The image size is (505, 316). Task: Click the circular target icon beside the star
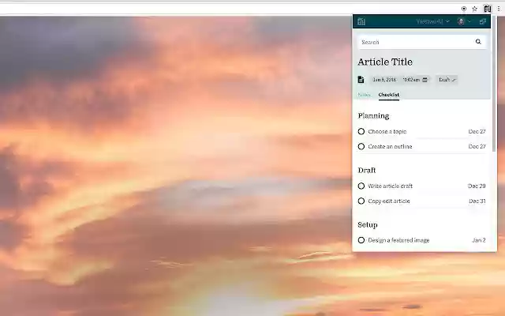(x=464, y=9)
